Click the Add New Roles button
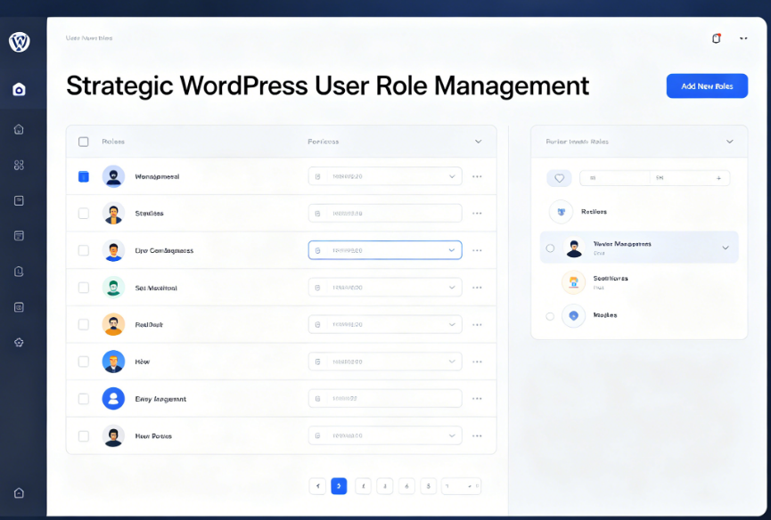The width and height of the screenshot is (771, 520). tap(707, 86)
